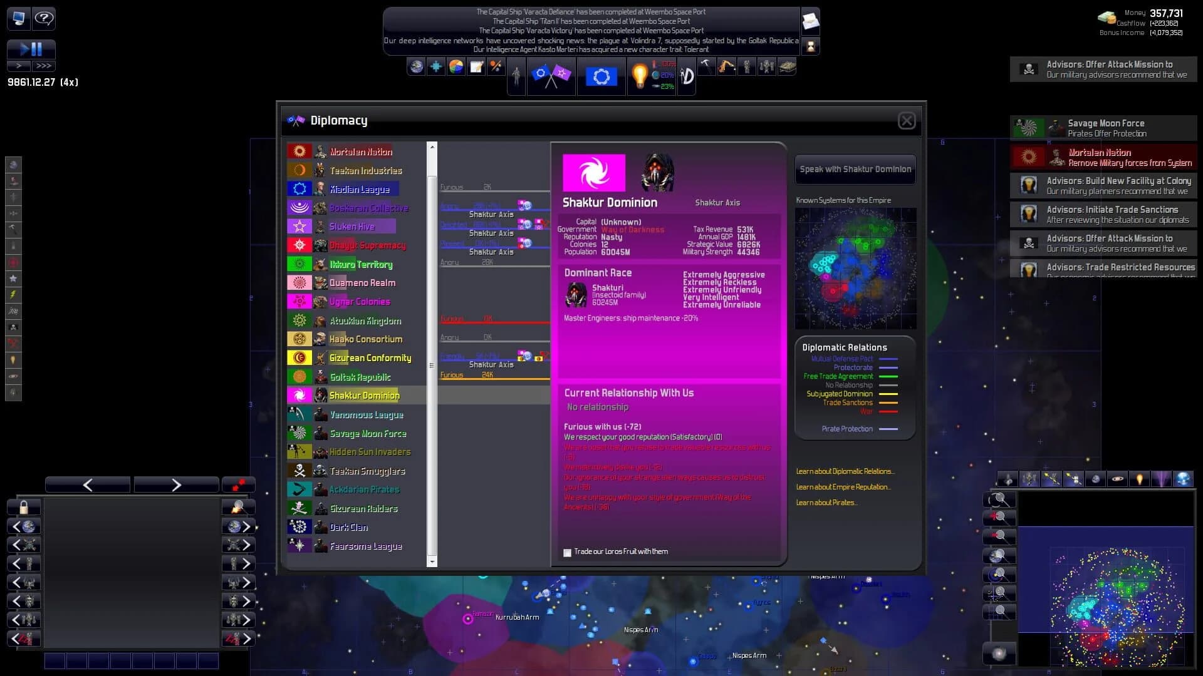Click the mining robot-arm icon in toolbar
The width and height of the screenshot is (1203, 676).
[x=727, y=66]
